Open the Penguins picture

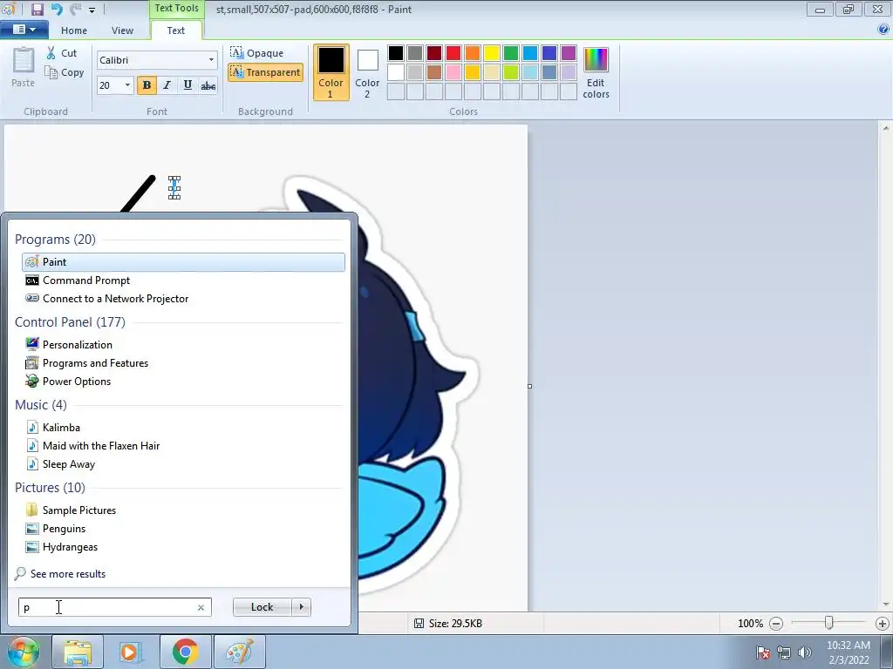(x=183, y=529)
